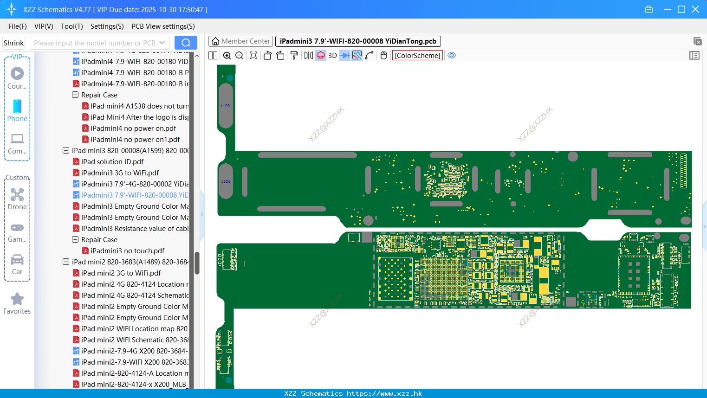707x398 pixels.
Task: Click the home icon on Member Center
Action: pyautogui.click(x=215, y=41)
